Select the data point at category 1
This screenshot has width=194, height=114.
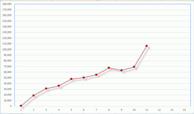[x=21, y=106]
